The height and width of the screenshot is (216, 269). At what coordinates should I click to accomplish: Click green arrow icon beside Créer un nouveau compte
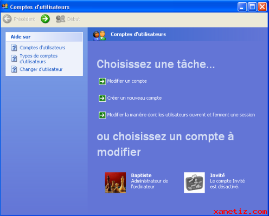[x=102, y=98]
